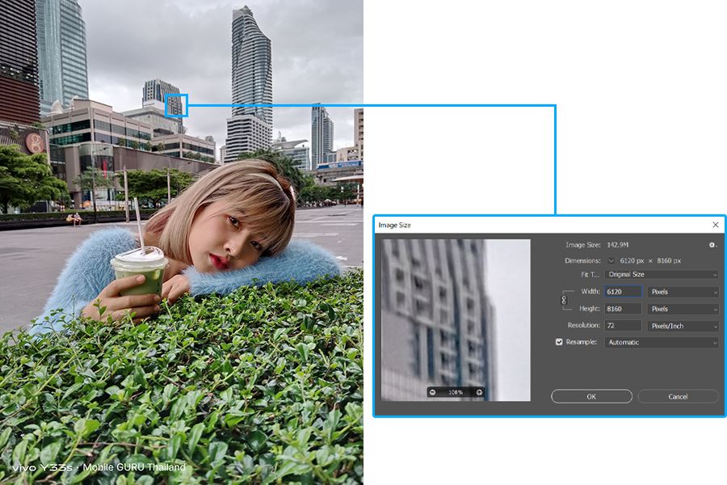Expand the Dimensions units dropdown arrow
Viewport: 727px width, 485px height.
(611, 261)
